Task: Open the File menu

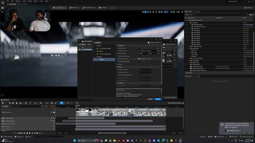Action: (8, 1)
